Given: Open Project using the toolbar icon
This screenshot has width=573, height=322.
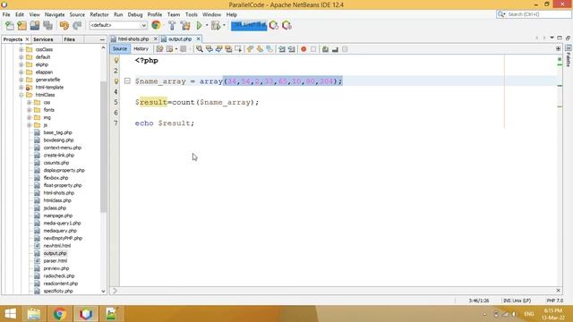Looking at the screenshot, I should [35, 26].
